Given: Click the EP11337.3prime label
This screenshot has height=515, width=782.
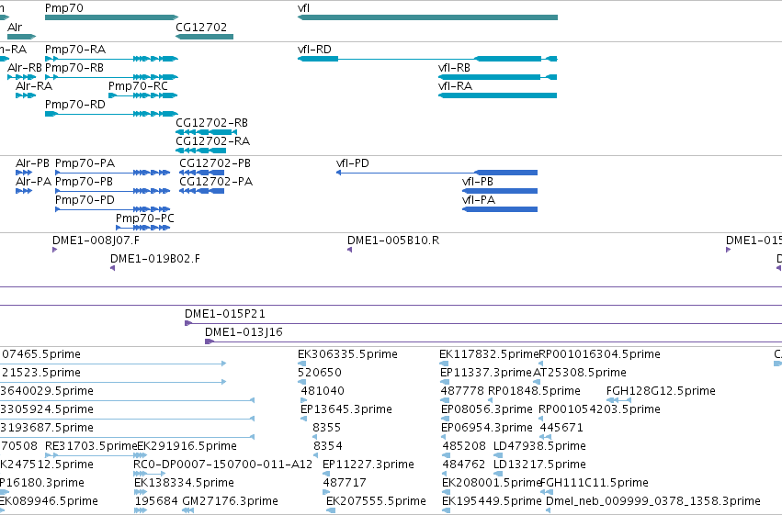Looking at the screenshot, I should point(486,373).
